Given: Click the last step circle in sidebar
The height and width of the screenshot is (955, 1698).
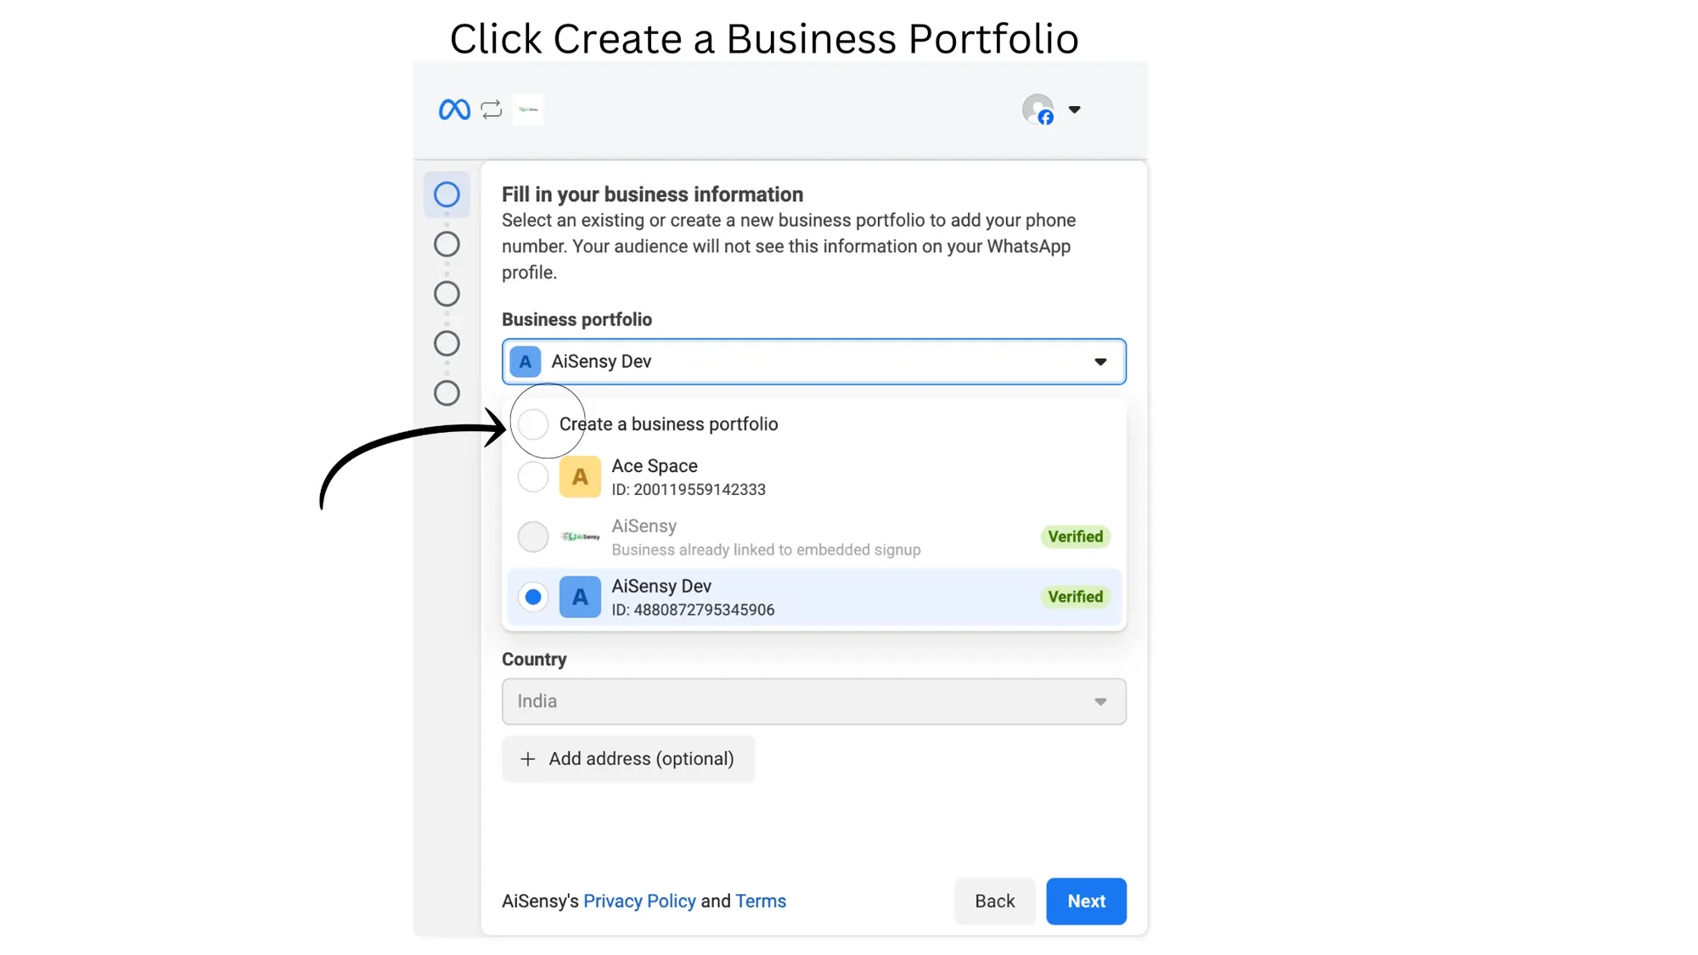Looking at the screenshot, I should (x=447, y=393).
